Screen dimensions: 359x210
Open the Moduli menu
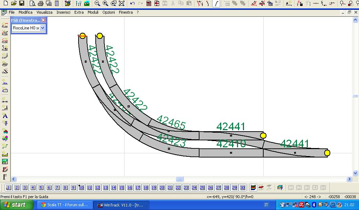click(x=93, y=12)
